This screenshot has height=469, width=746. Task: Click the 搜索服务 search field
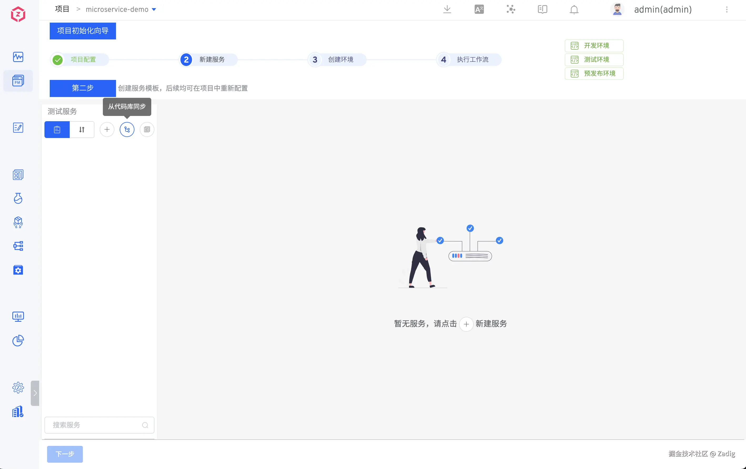[96, 425]
